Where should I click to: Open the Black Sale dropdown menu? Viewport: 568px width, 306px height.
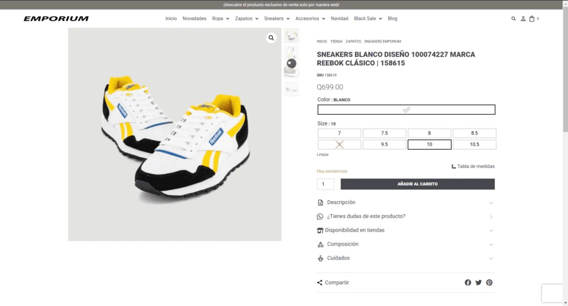(368, 18)
